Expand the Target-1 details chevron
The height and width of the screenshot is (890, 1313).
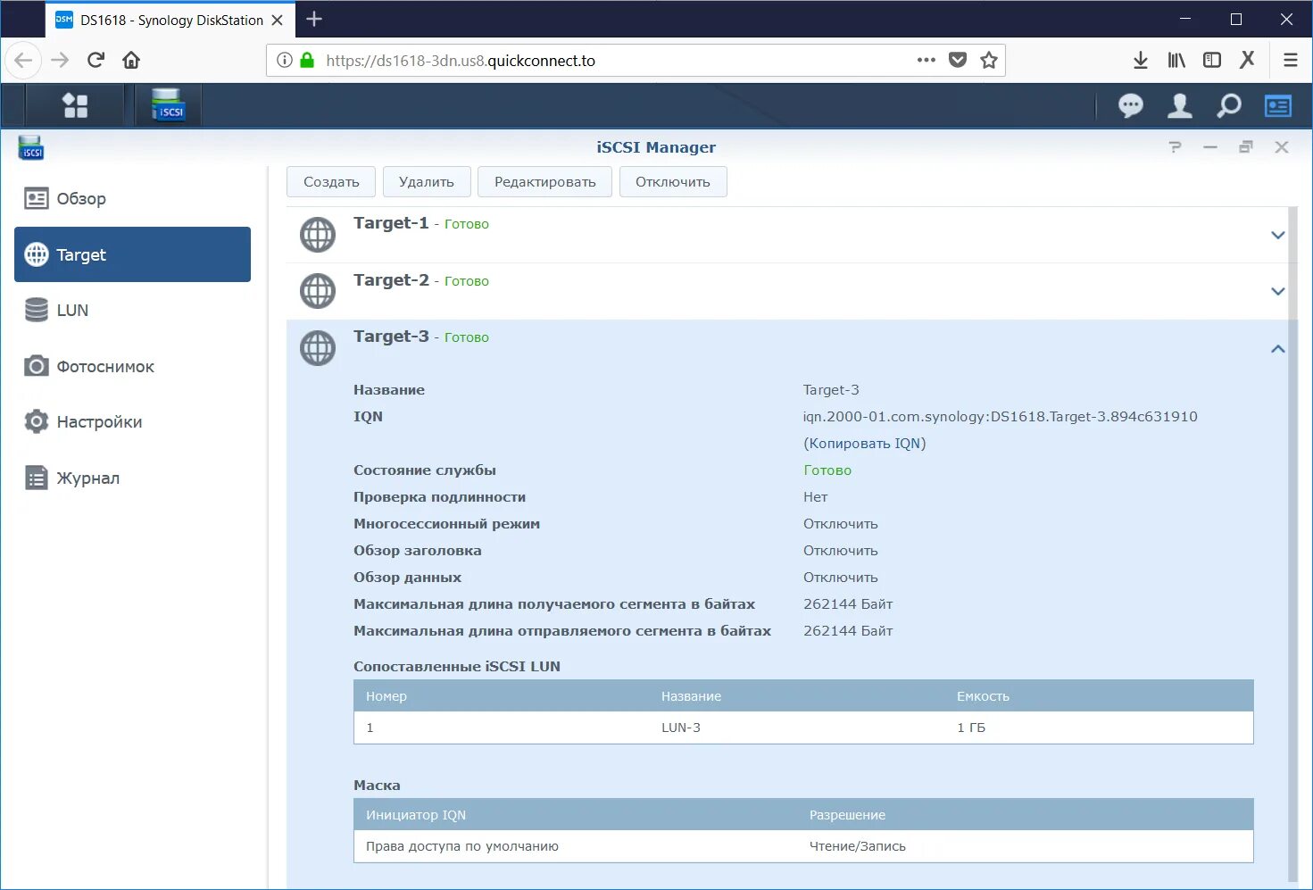(1277, 235)
